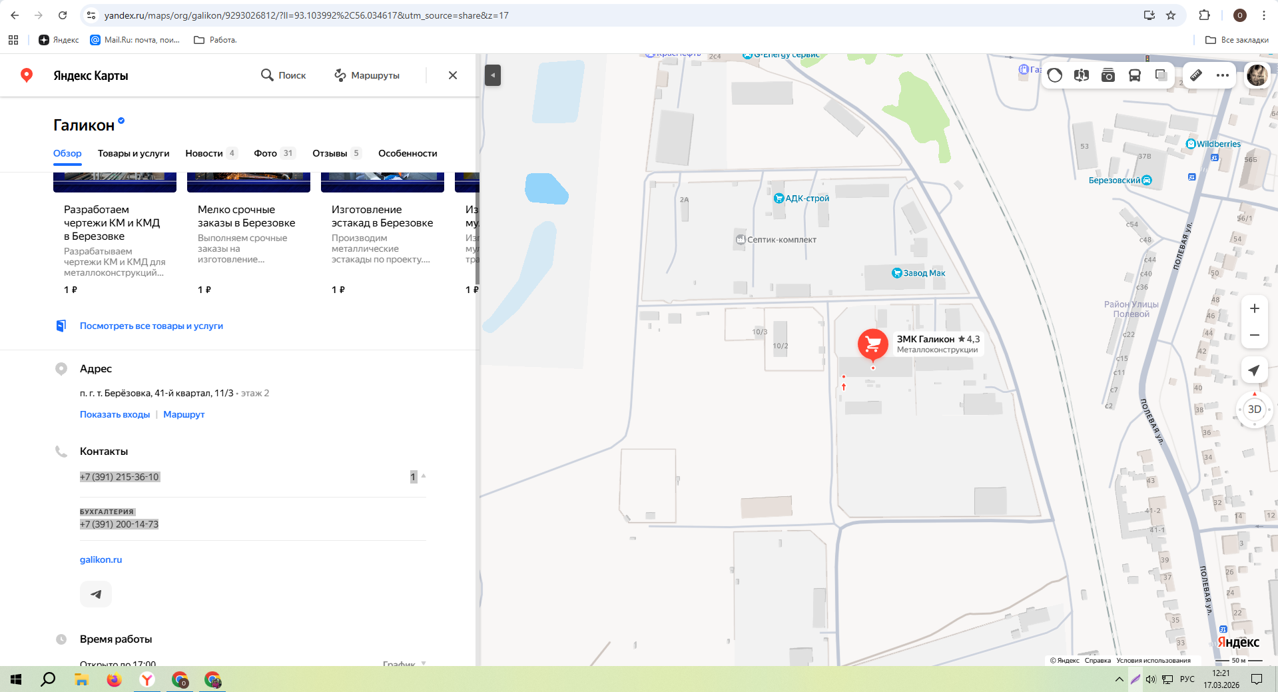Click the geolocation arrow button

click(x=1254, y=370)
